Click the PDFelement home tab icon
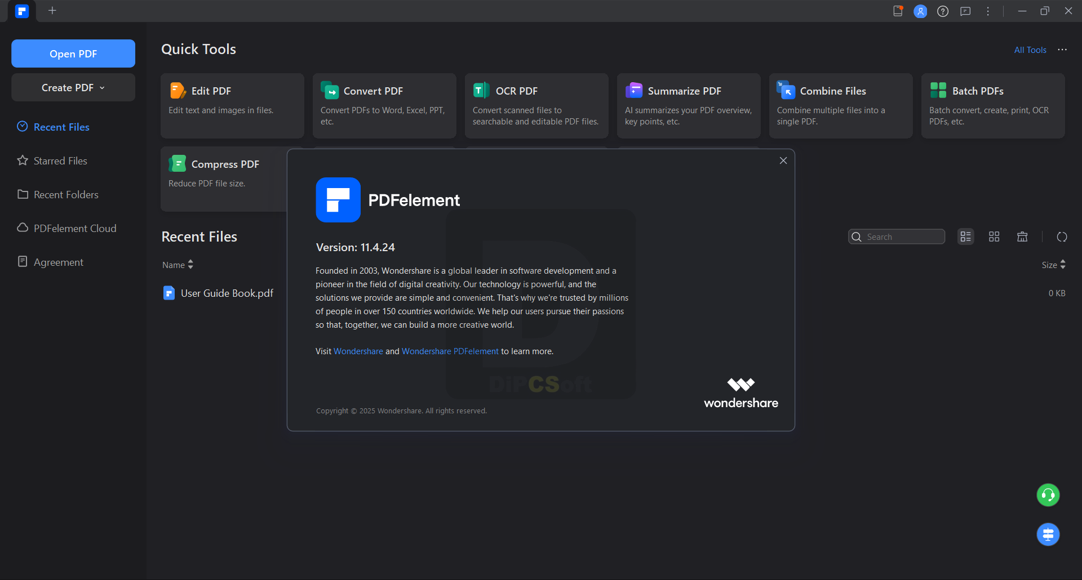 click(22, 11)
